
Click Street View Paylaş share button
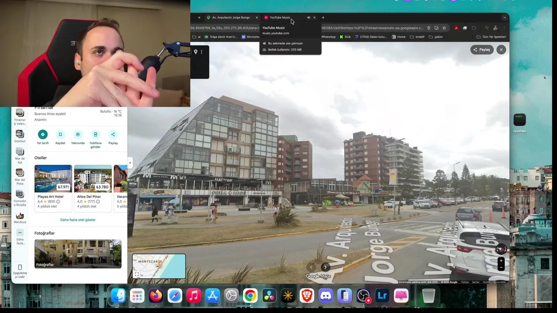482,50
